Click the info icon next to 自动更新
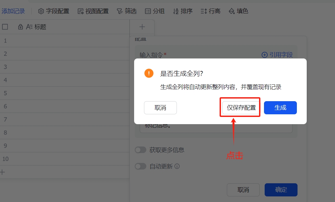This screenshot has height=202, width=335. (177, 166)
